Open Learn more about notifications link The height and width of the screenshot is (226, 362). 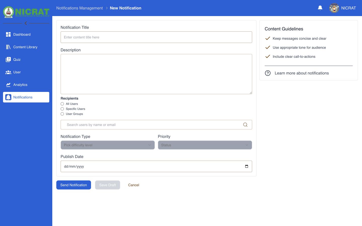coord(302,73)
